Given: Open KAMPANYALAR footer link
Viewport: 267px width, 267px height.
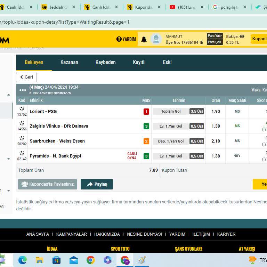Looking at the screenshot, I should (x=72, y=234).
